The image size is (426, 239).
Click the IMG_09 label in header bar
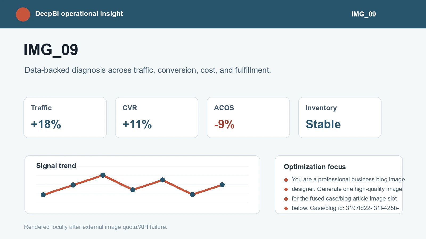(x=363, y=14)
